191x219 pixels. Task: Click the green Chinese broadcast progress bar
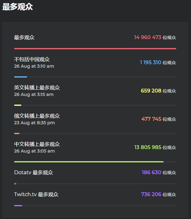pos(89,162)
